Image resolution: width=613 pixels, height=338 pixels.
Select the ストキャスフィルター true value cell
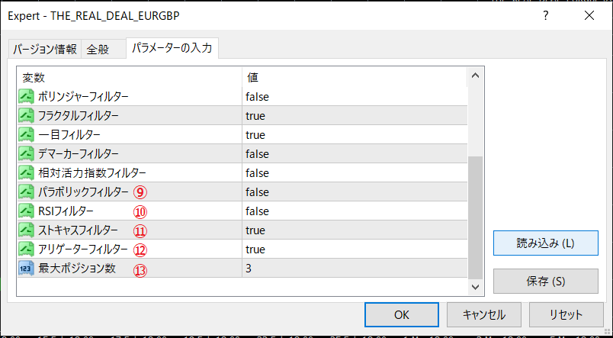click(354, 230)
